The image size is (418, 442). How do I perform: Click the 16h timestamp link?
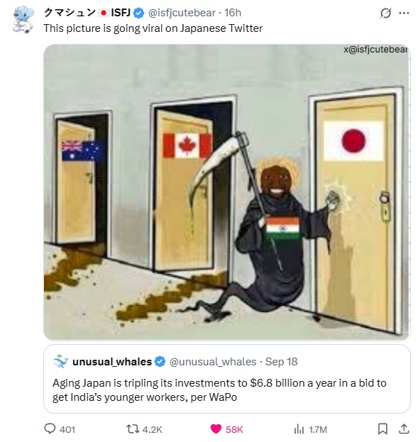pos(233,13)
